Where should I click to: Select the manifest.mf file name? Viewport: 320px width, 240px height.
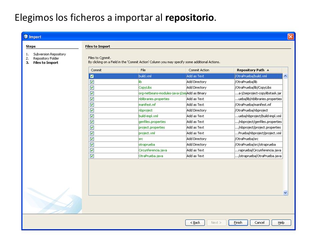click(x=147, y=105)
